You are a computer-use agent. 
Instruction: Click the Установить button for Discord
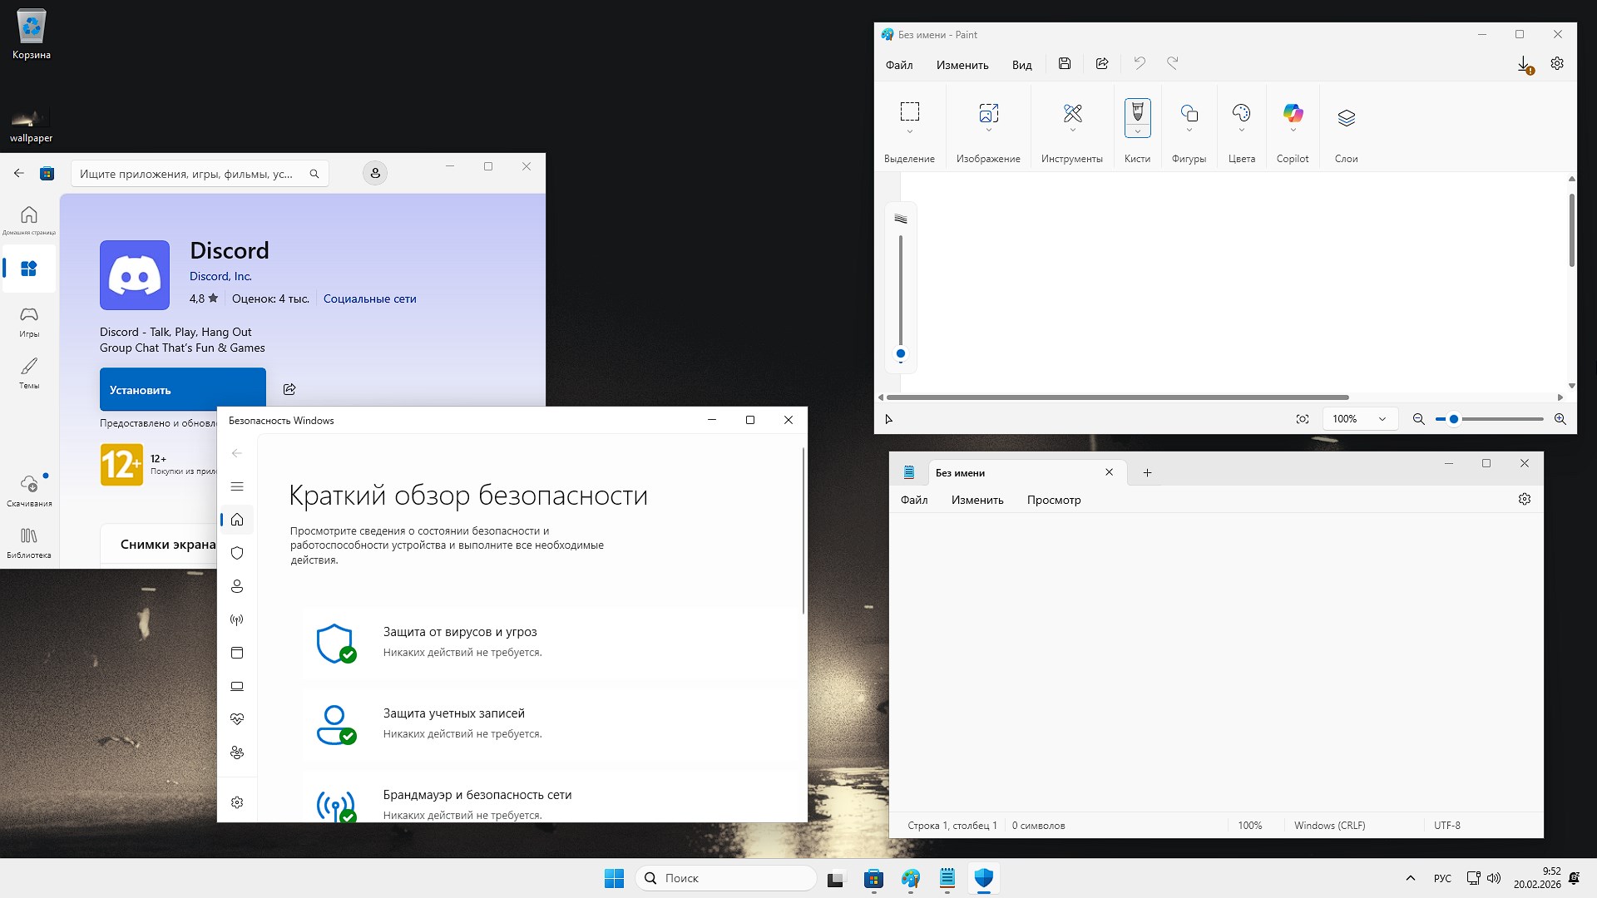(x=183, y=389)
